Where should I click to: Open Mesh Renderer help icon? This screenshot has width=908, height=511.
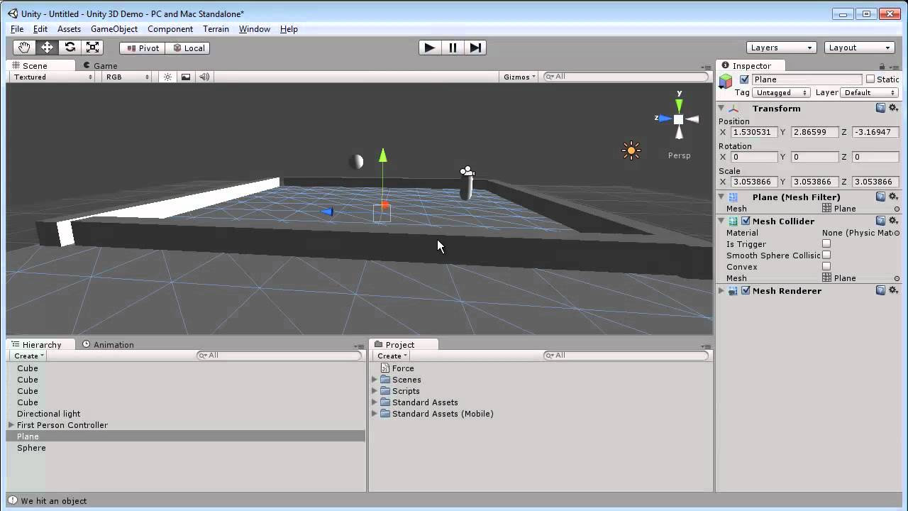(x=880, y=290)
